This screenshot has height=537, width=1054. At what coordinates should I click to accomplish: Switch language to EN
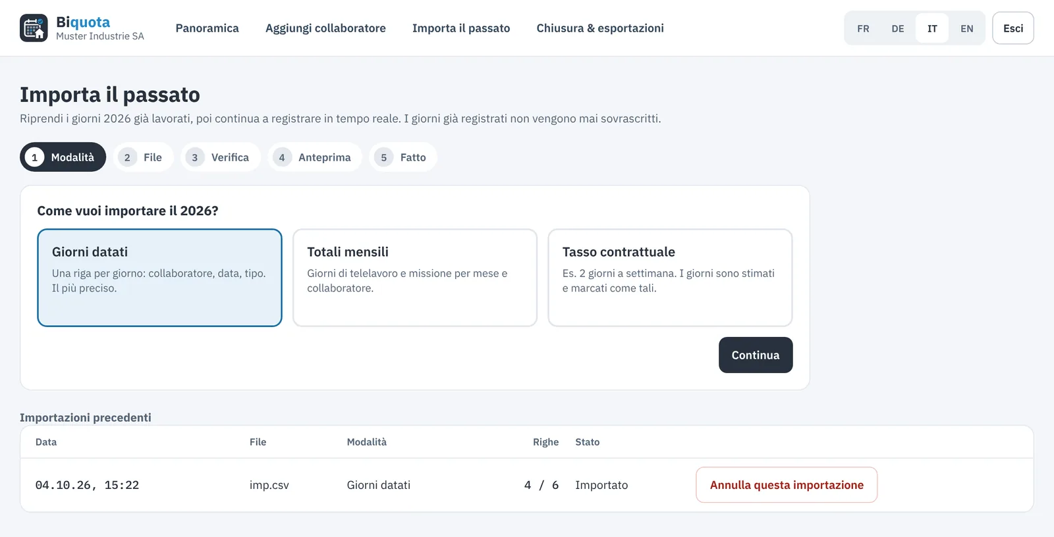click(x=966, y=28)
